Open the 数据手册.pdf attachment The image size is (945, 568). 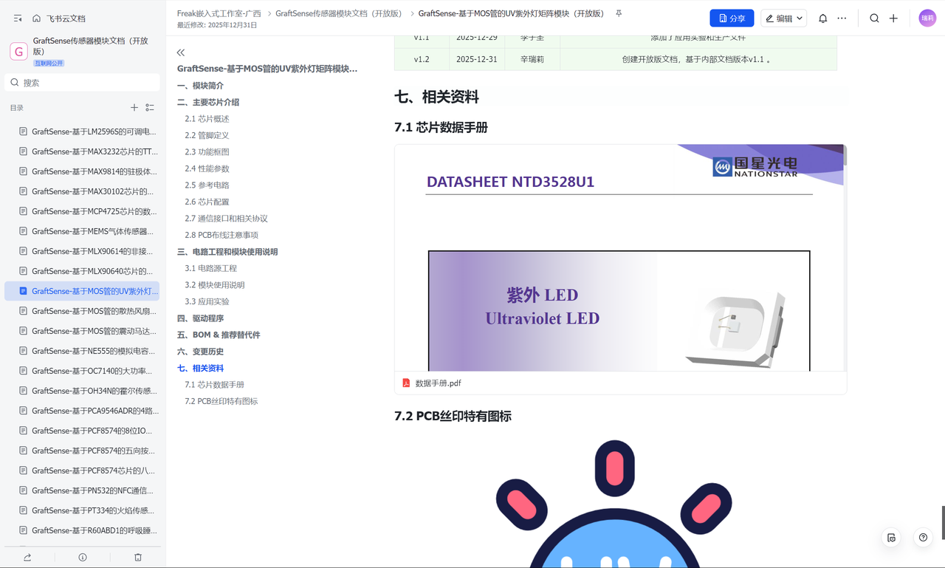439,383
